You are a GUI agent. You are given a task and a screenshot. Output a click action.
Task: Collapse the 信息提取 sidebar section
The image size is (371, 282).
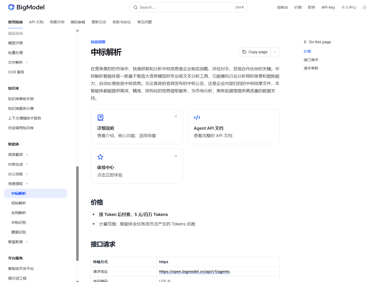click(27, 184)
